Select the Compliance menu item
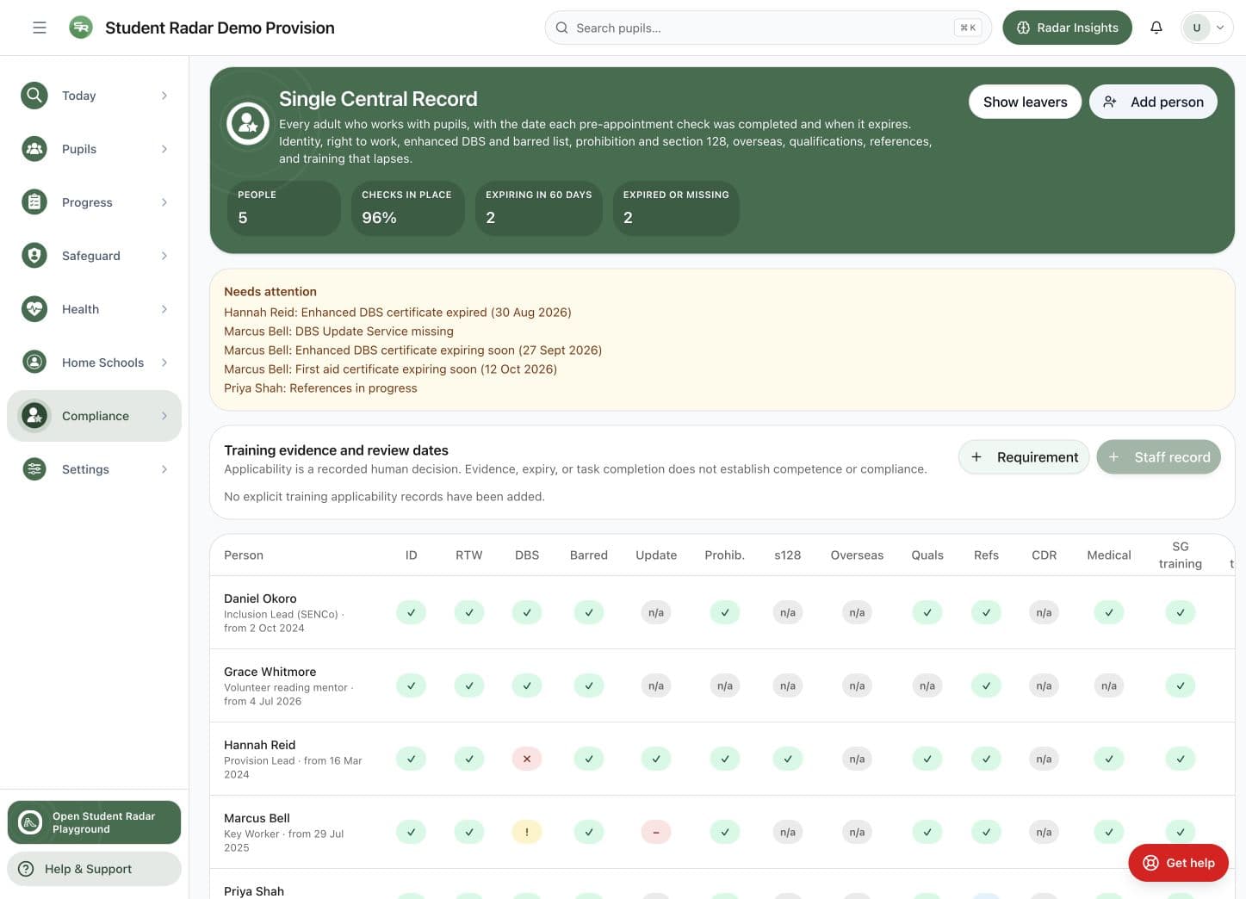 coord(95,416)
